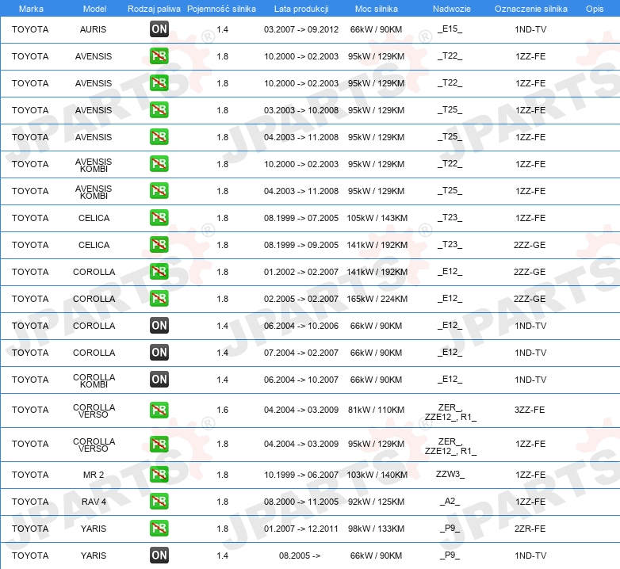Image resolution: width=620 pixels, height=569 pixels.
Task: Click the Oznaczenie silnika column header
Action: pos(530,9)
